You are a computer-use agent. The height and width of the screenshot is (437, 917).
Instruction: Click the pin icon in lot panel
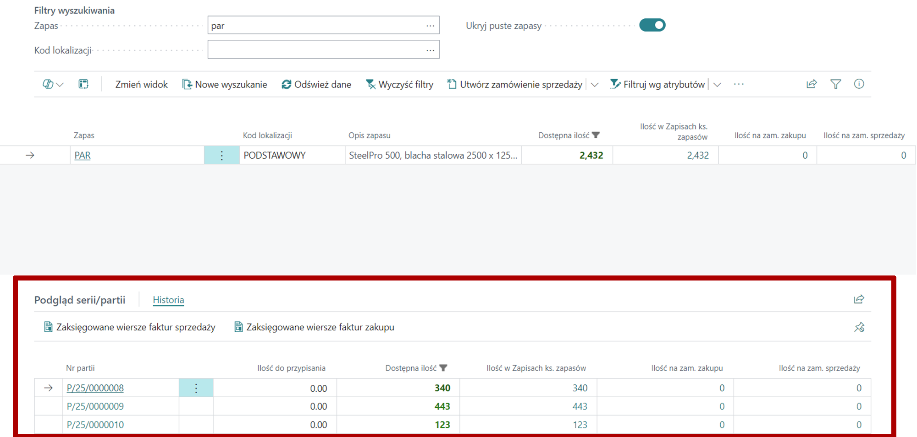(x=859, y=327)
